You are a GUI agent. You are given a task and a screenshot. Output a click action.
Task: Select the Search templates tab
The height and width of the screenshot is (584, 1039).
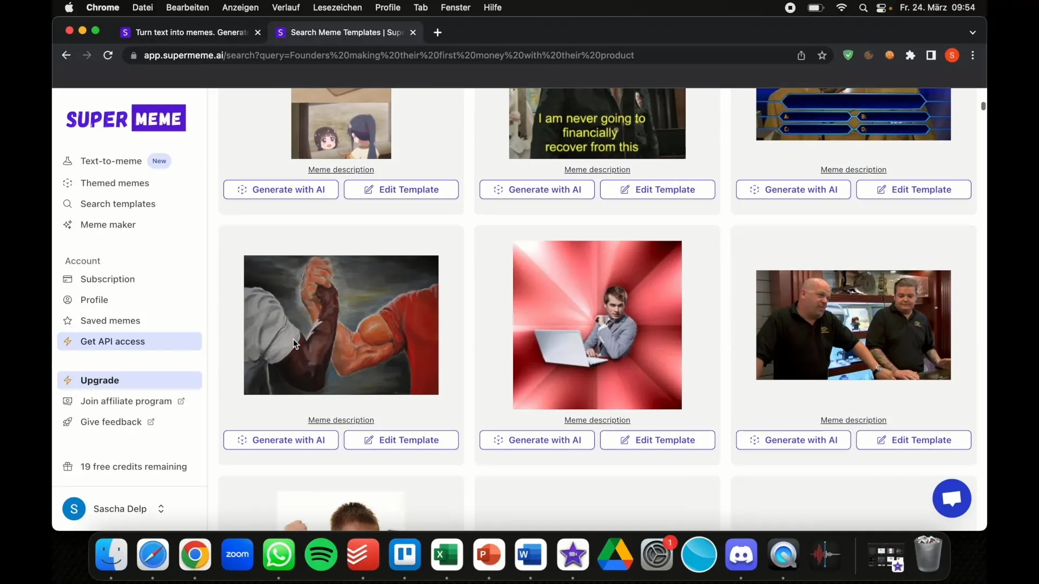(118, 203)
